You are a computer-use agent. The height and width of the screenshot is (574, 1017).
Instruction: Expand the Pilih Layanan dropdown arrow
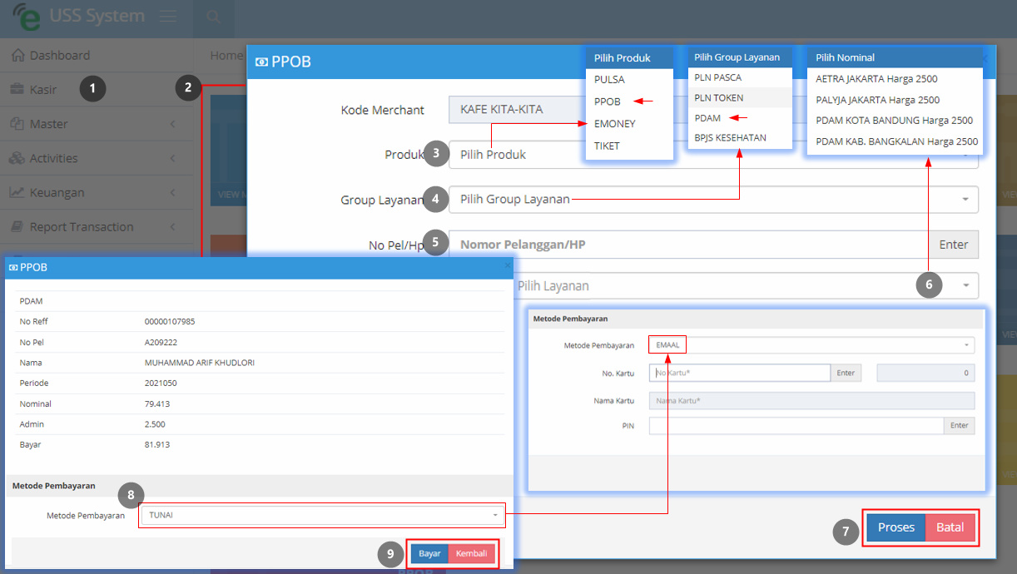(x=966, y=286)
